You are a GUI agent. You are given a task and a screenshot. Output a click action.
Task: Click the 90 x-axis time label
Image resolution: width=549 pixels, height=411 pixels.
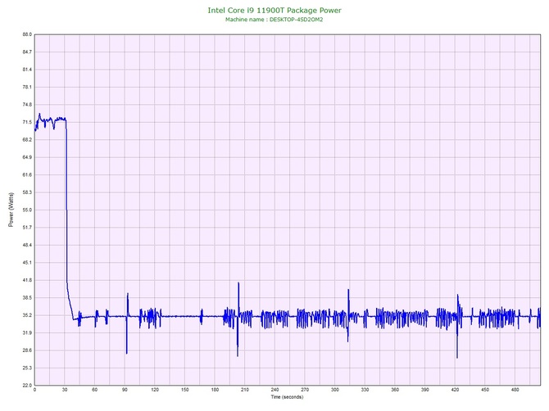click(x=125, y=390)
